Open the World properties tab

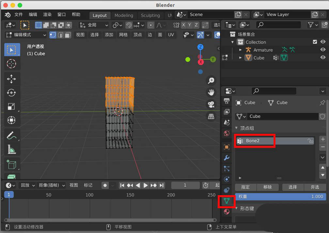click(227, 133)
